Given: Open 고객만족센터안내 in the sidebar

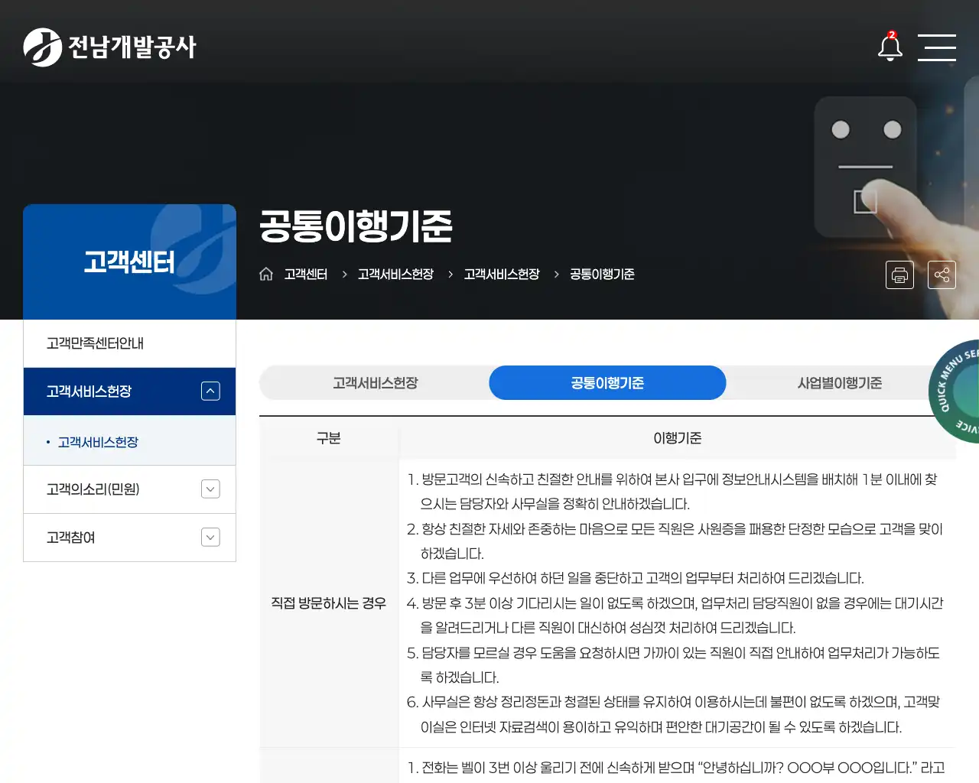Looking at the screenshot, I should pos(129,343).
